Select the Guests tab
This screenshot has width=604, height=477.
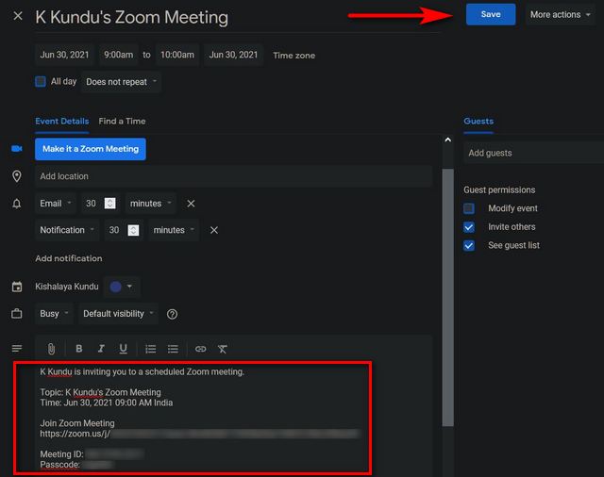[x=478, y=122]
